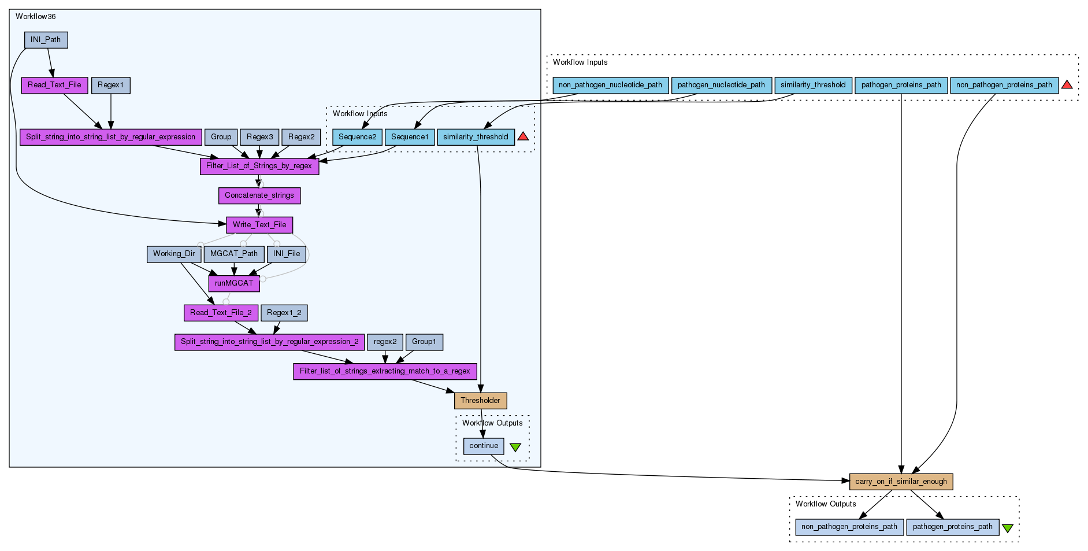Click the red triangle beside nested similarity_threshold input
Screen dimensions: 1088x551
point(523,136)
